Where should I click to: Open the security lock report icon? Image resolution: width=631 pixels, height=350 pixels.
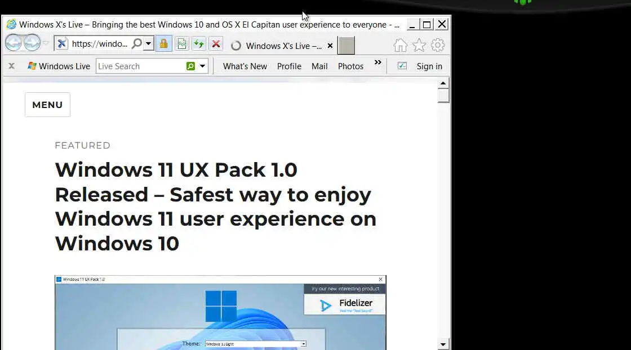163,43
